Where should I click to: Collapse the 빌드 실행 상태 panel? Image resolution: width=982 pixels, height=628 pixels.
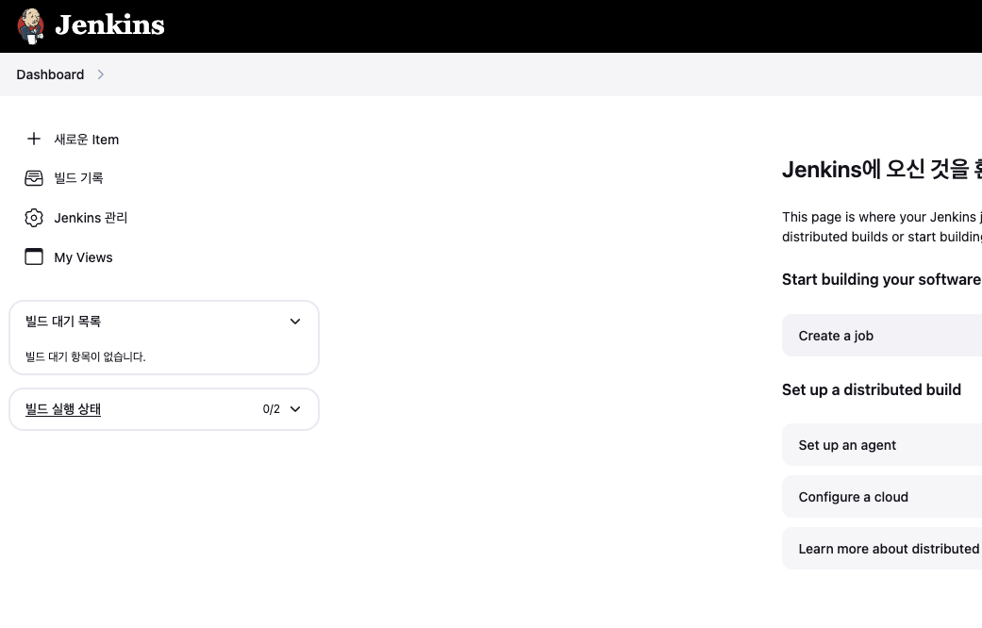[295, 409]
